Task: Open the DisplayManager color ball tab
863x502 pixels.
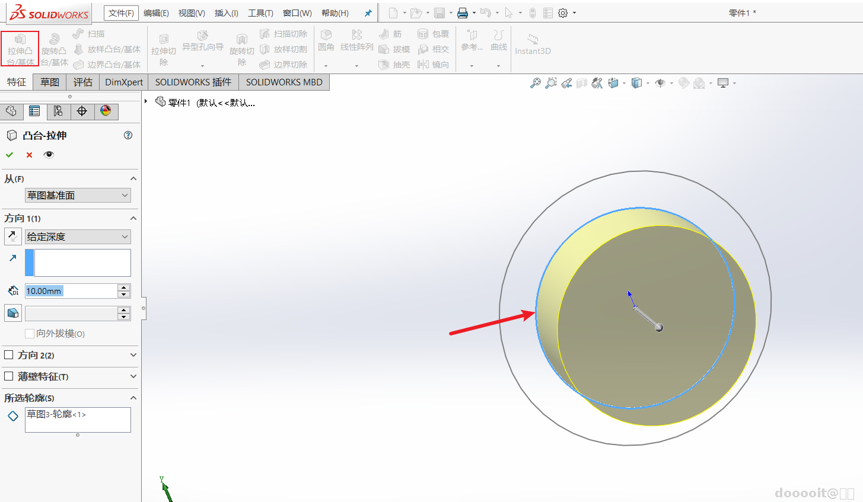Action: coord(106,111)
